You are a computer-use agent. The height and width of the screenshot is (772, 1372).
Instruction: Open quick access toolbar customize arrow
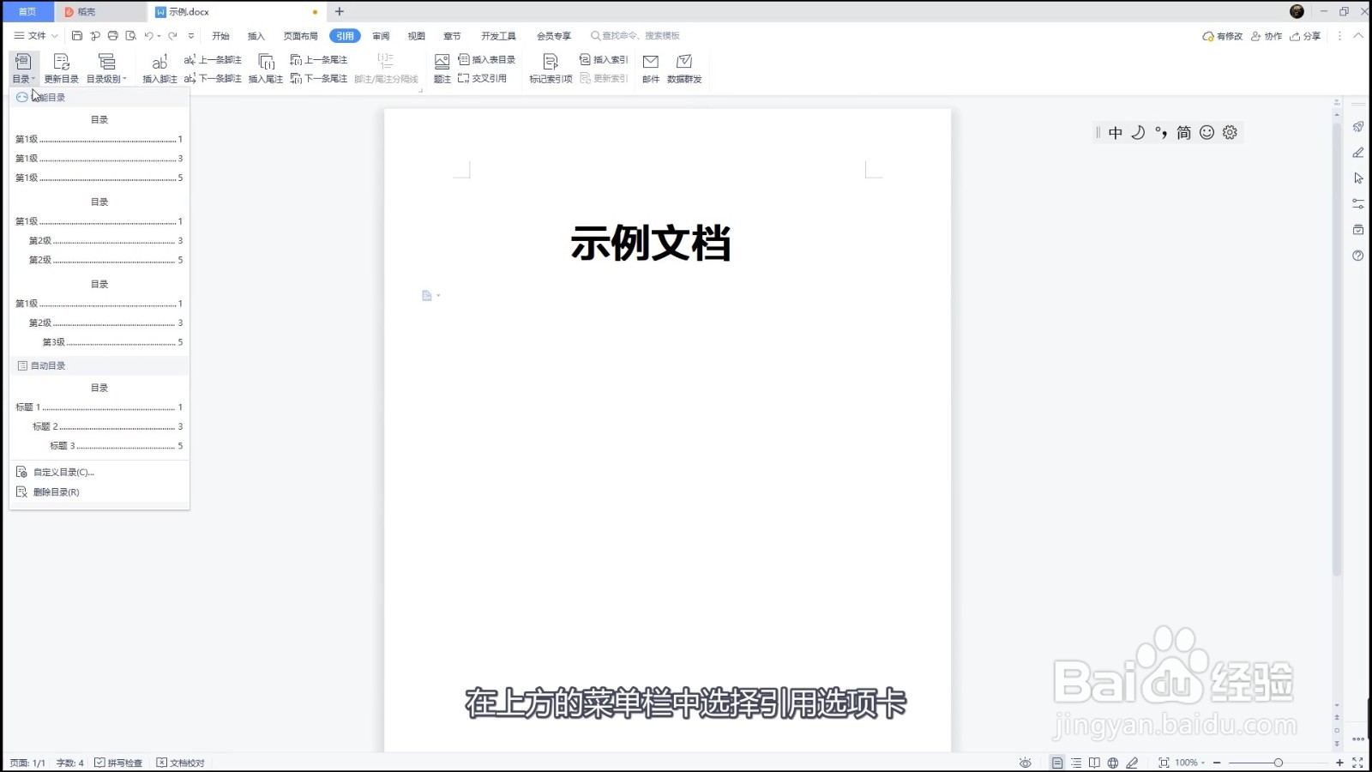tap(191, 36)
